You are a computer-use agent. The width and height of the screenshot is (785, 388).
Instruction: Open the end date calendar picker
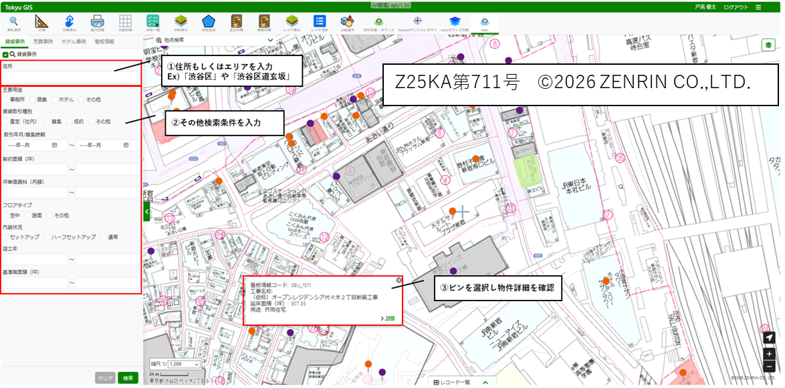pyautogui.click(x=126, y=145)
